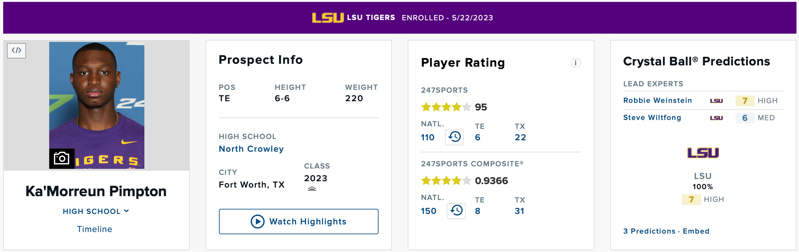Open Robbie Weinstein's expert profile
Viewport: 799px width, 252px height.
pyautogui.click(x=657, y=100)
